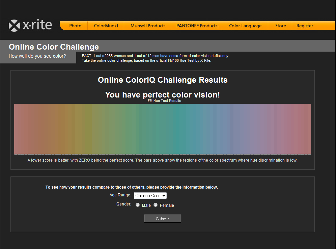Click the X-Rite logo
The image size is (336, 249).
[x=30, y=26]
